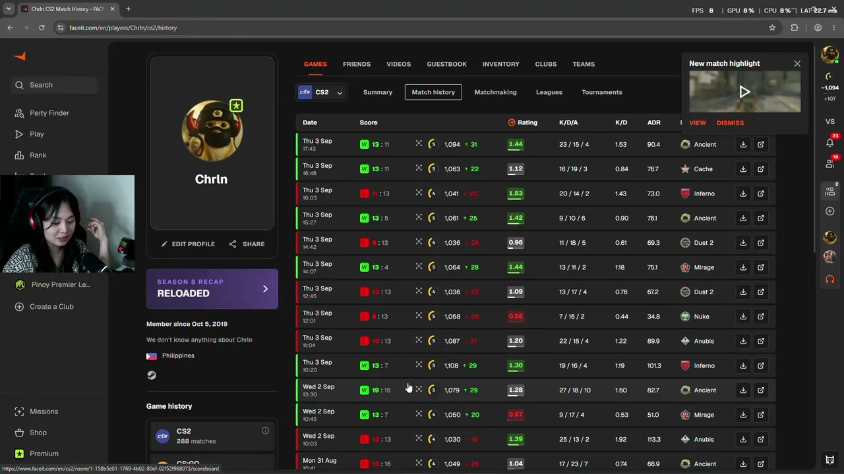Open Play in the left sidebar
This screenshot has height=474, width=844.
pos(37,134)
